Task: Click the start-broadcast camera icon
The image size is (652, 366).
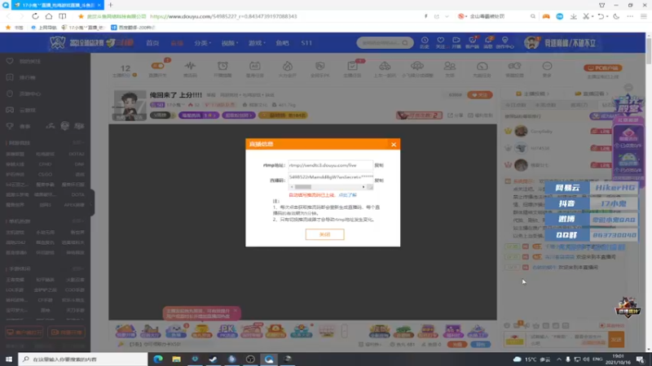Action: coord(456,43)
